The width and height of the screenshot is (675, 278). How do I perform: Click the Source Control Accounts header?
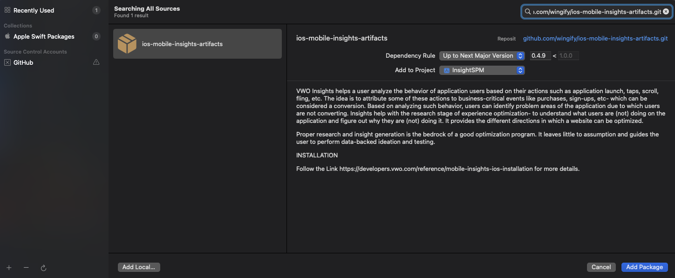click(35, 52)
